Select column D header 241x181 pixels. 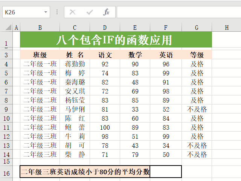105,28
